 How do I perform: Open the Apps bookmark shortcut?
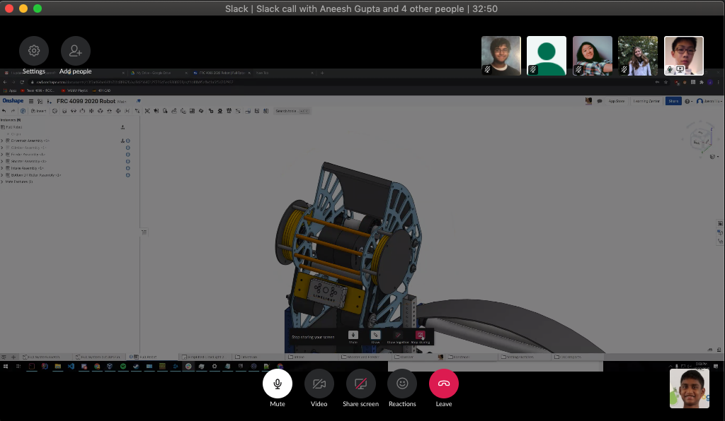tap(10, 90)
